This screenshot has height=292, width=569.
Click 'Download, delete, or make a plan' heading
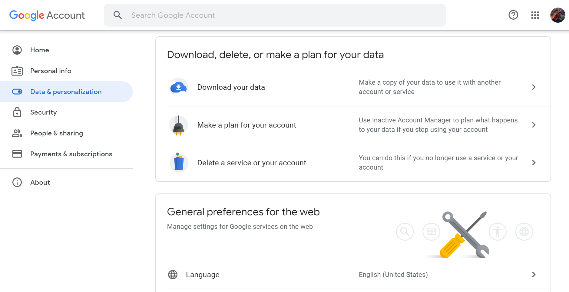275,55
